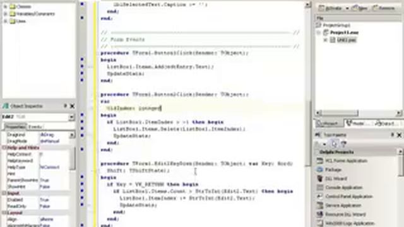Select DLL Wizard in Tool Palette
404x227 pixels.
tap(336, 178)
